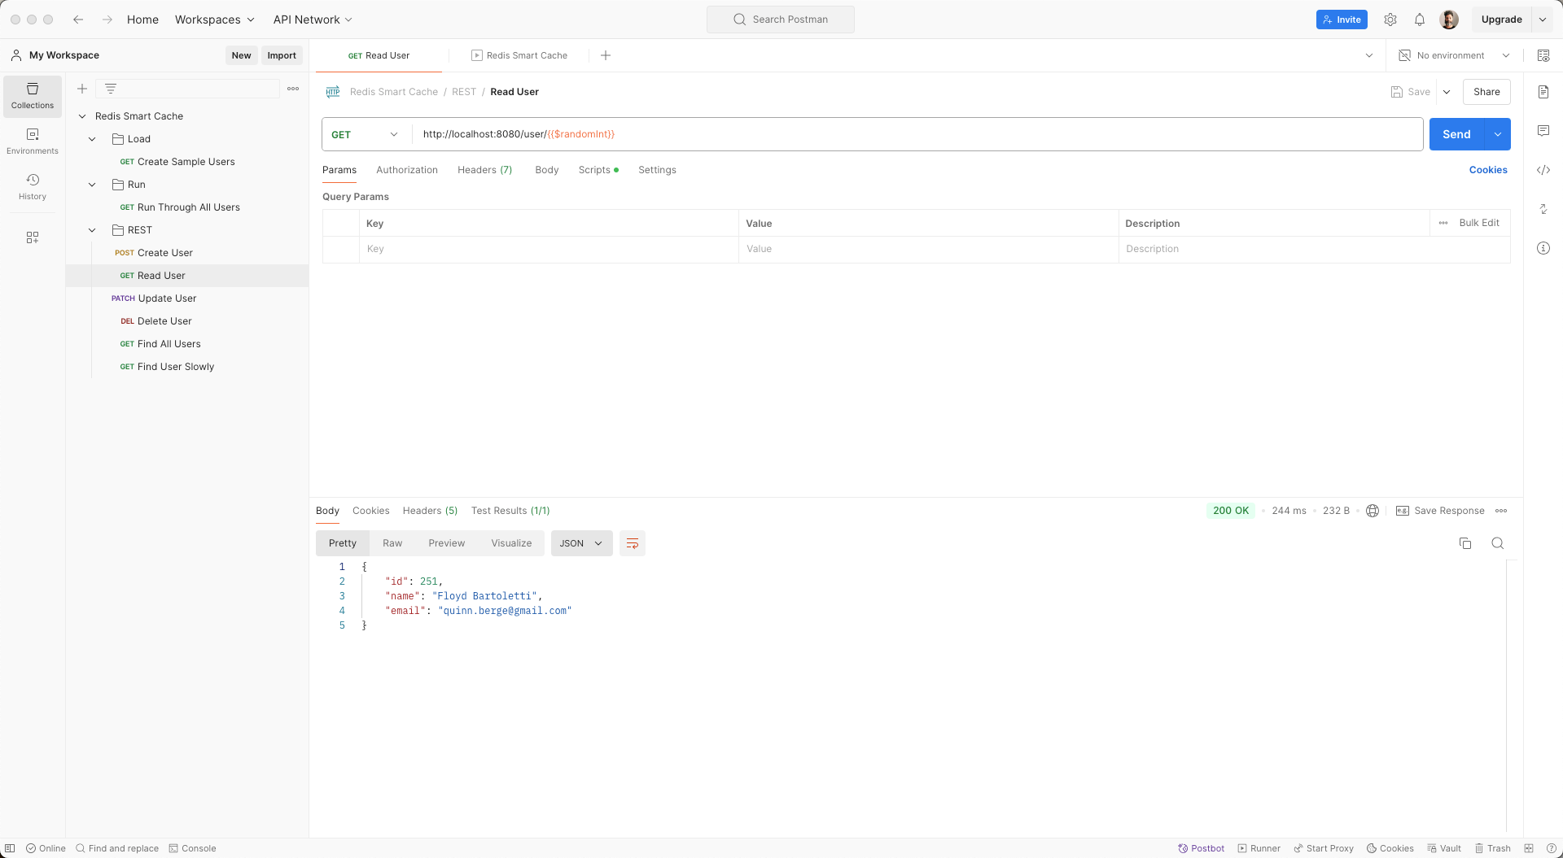Screen dimensions: 1563x858
Task: Click the Send button
Action: (x=1457, y=134)
